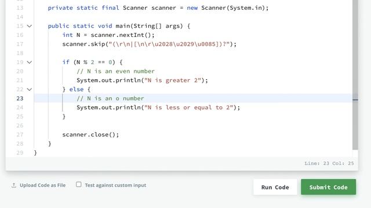Click 'new Scanner(System.in)' on line 13
This screenshot has height=208, width=371.
coord(225,8)
